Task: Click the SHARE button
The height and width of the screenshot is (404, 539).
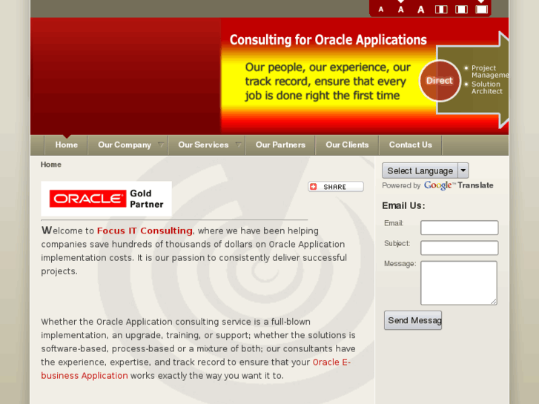Action: pos(336,187)
